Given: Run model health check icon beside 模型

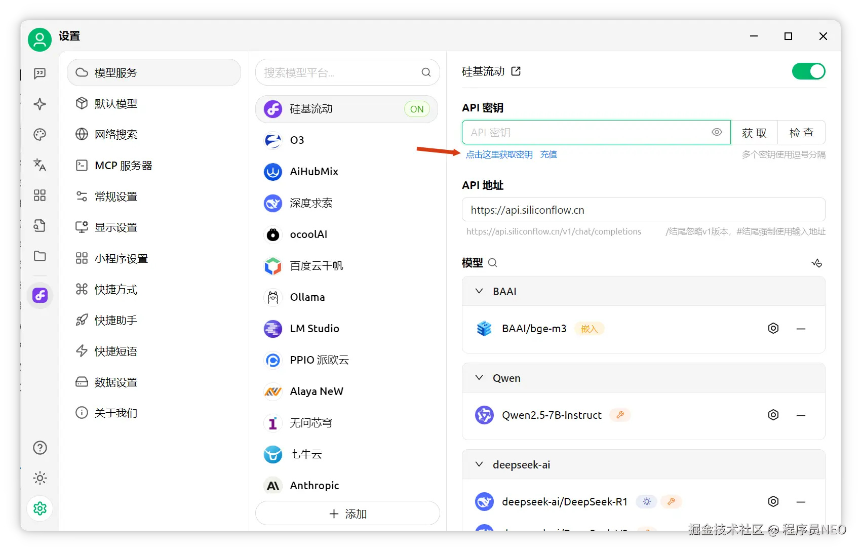Looking at the screenshot, I should 817,263.
